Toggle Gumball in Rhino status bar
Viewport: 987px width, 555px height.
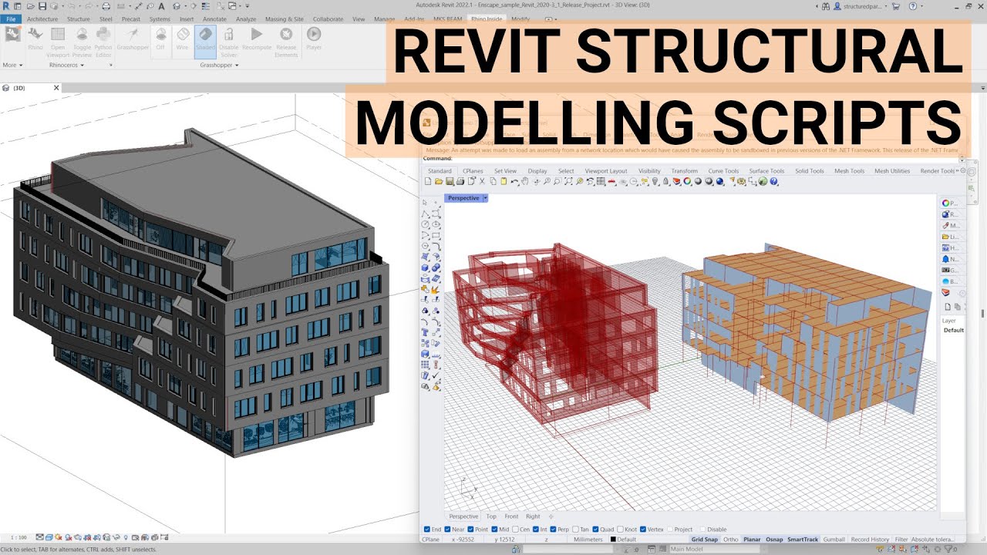click(x=834, y=540)
